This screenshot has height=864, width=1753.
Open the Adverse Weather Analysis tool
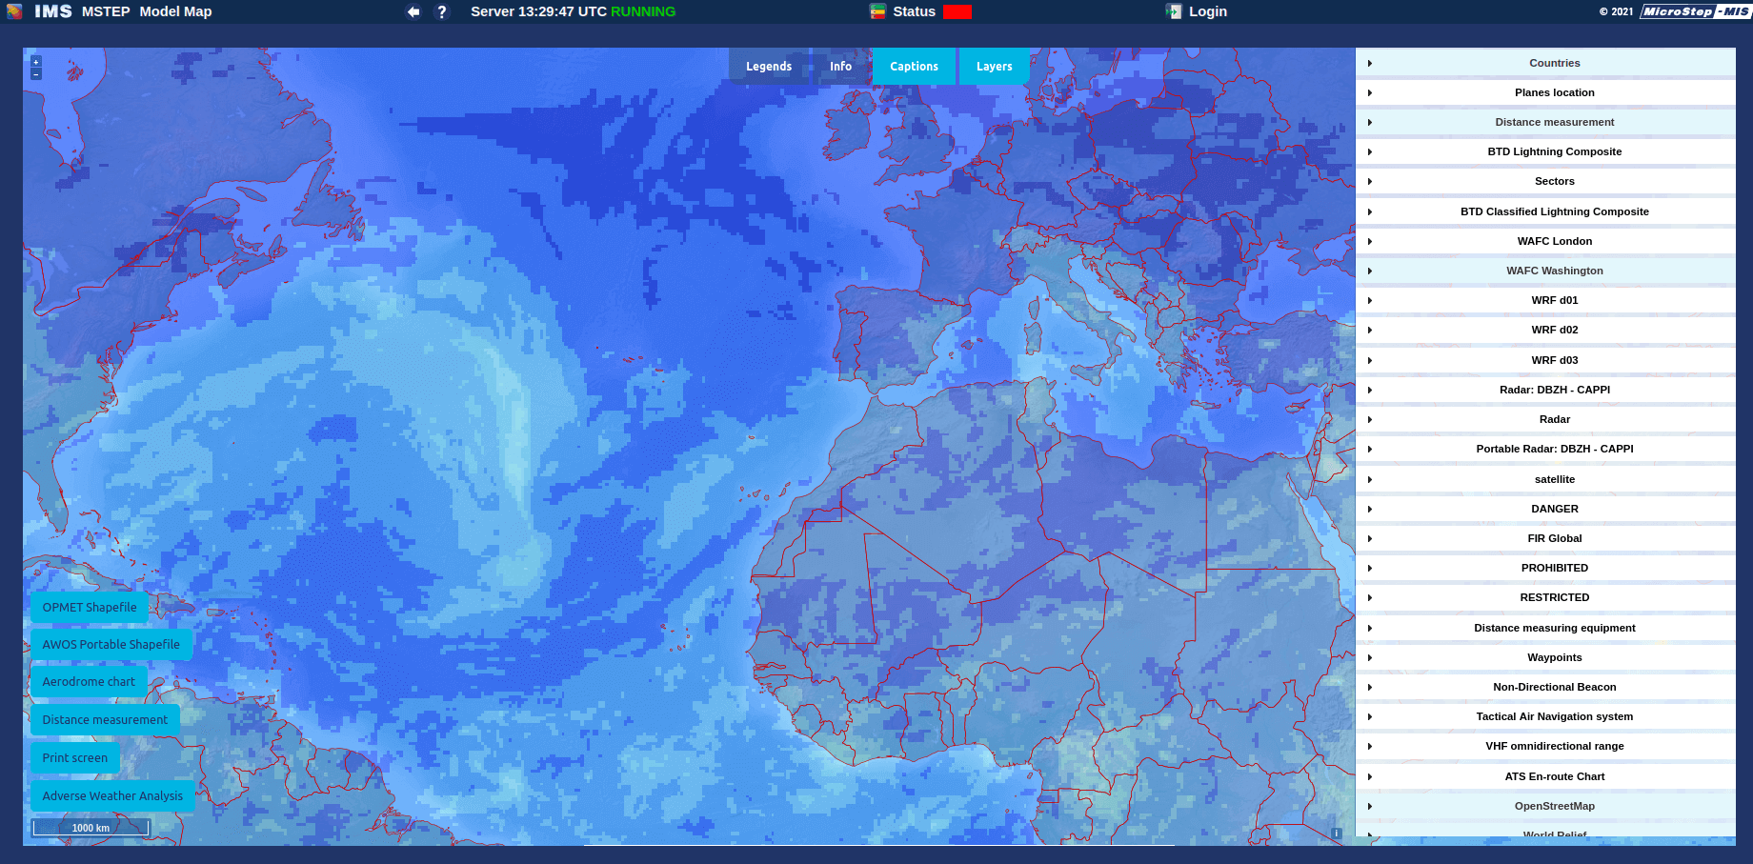(x=112, y=795)
